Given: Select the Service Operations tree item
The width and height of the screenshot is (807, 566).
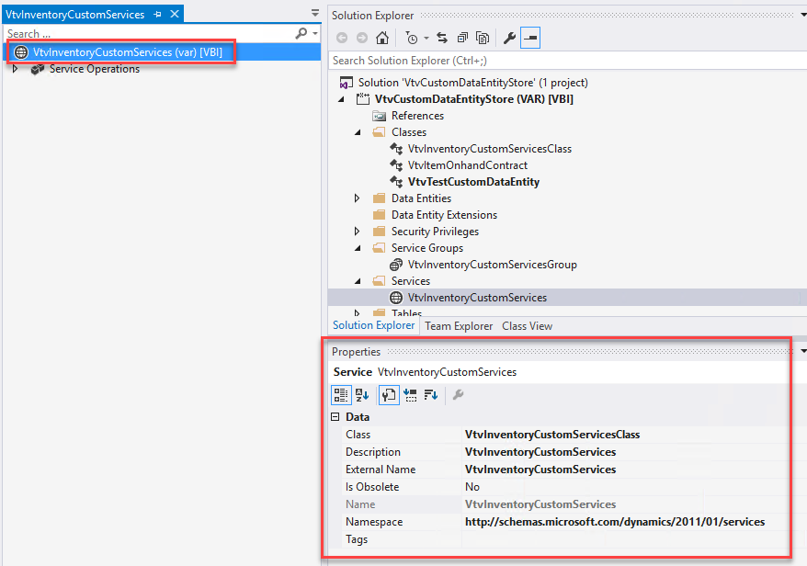Looking at the screenshot, I should 94,69.
